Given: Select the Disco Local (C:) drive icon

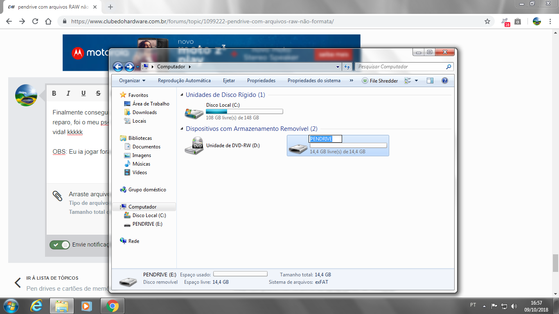Looking at the screenshot, I should [194, 113].
